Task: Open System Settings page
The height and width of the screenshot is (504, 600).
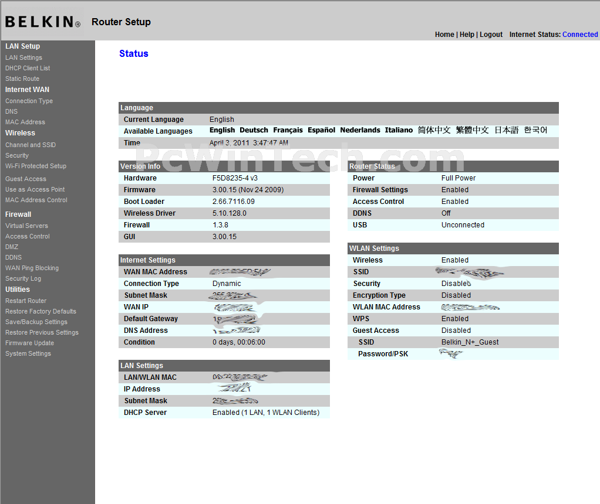Action: click(x=28, y=354)
